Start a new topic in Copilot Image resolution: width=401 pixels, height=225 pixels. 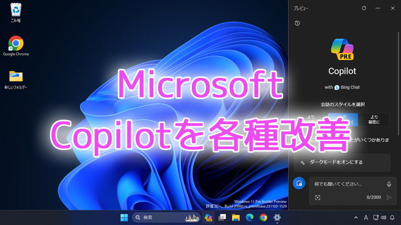(x=299, y=183)
